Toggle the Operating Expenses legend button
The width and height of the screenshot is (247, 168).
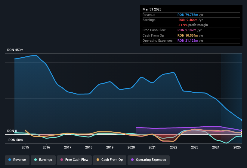(x=149, y=160)
